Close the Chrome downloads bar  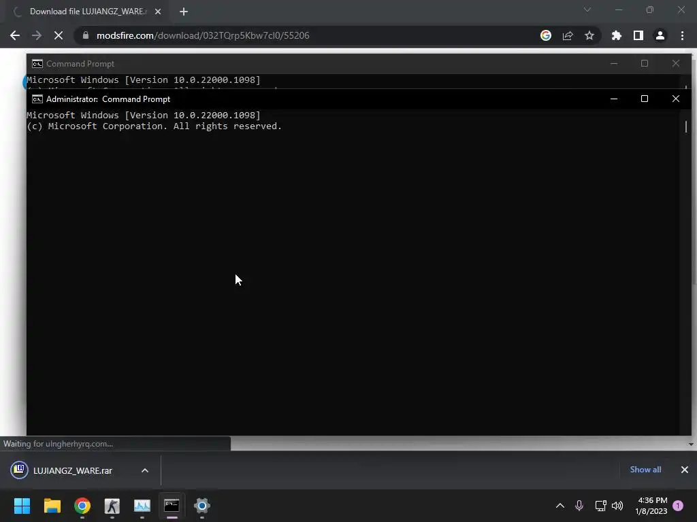click(685, 470)
